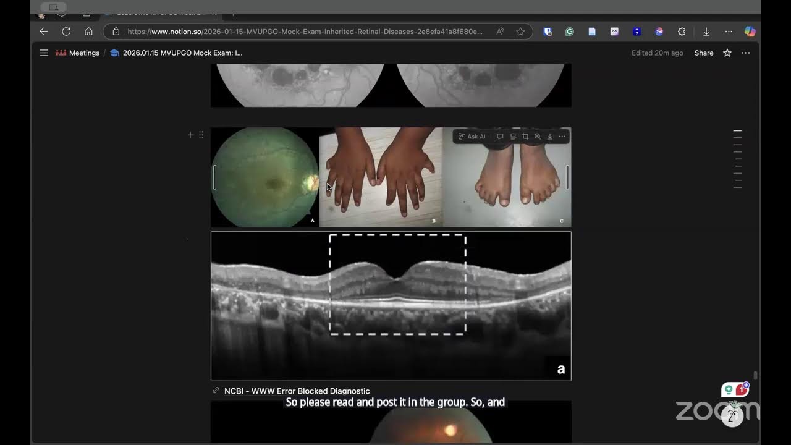Open the Share menu
This screenshot has width=791, height=445.
point(704,53)
